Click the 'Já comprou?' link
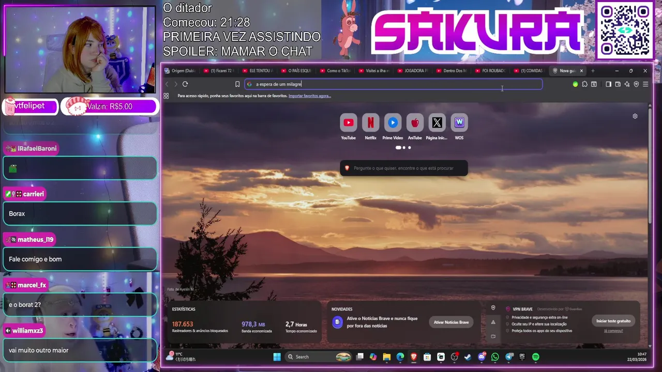This screenshot has width=662, height=372. [613, 331]
